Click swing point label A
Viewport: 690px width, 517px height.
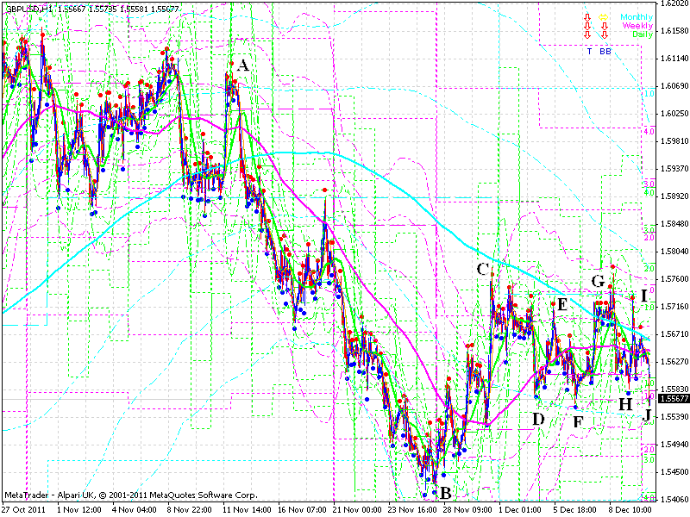pos(243,66)
